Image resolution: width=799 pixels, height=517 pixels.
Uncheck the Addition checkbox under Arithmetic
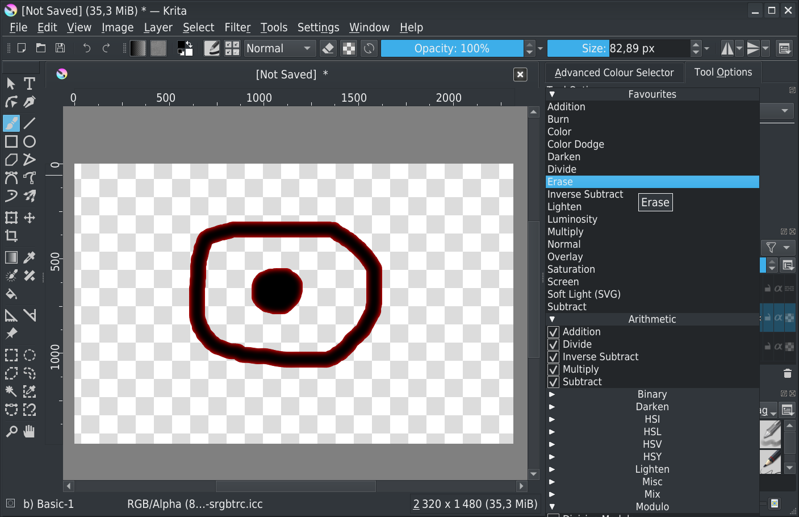(x=554, y=332)
